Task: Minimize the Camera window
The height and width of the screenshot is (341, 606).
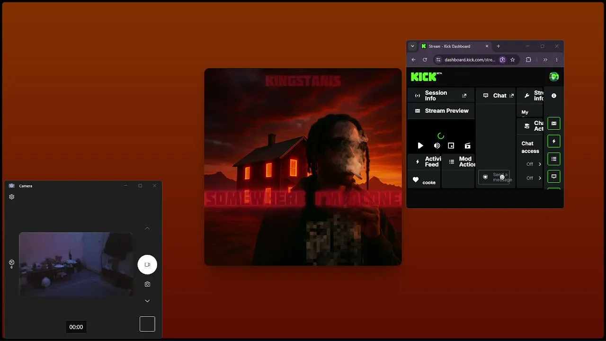Action: [125, 186]
